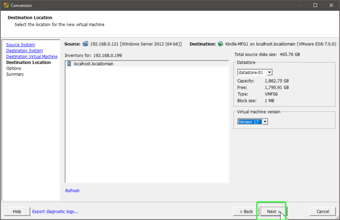The image size is (340, 220).
Task: Click the Summary step in sidebar
Action: (15, 74)
